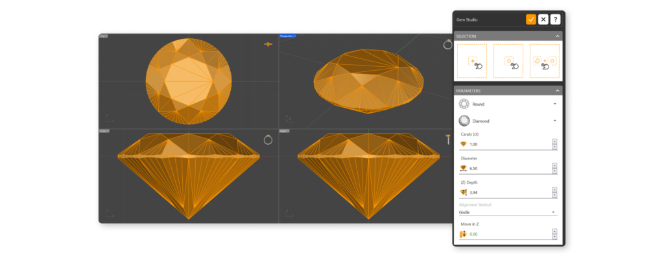Collapse the SELECTION section

(557, 36)
